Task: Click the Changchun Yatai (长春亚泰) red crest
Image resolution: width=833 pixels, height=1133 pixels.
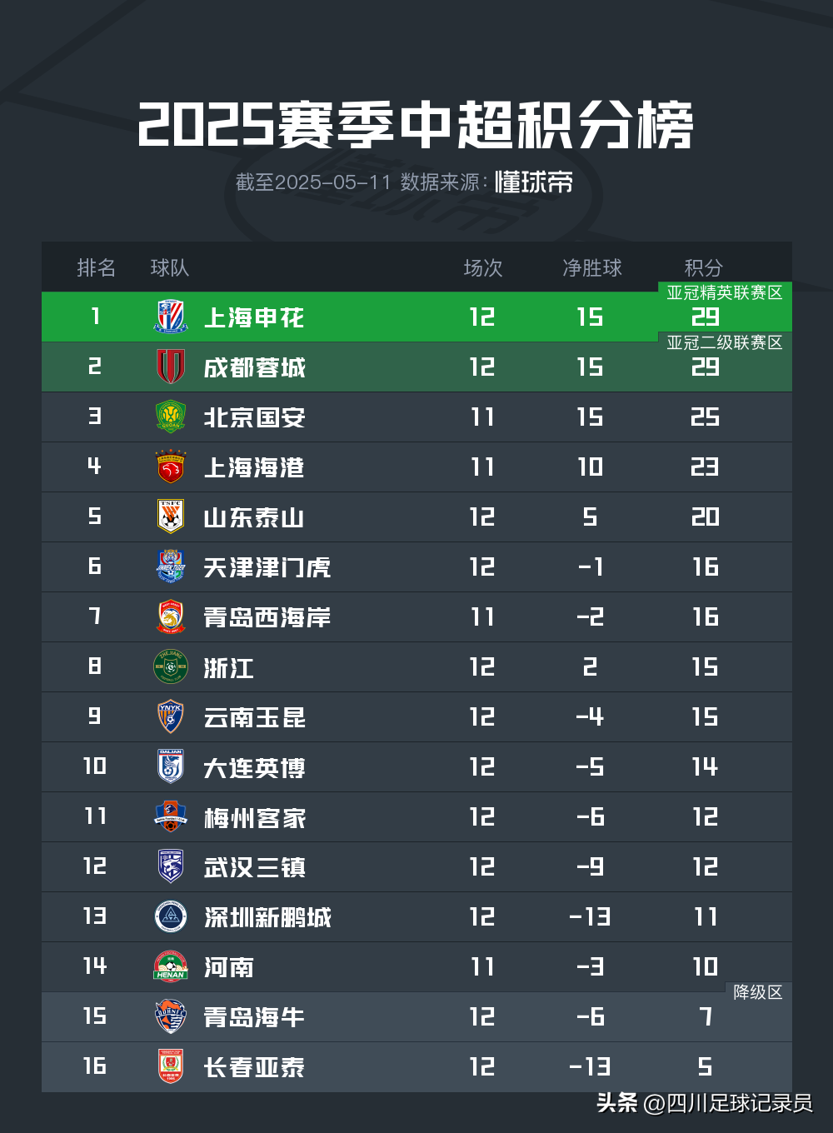Action: [171, 1066]
